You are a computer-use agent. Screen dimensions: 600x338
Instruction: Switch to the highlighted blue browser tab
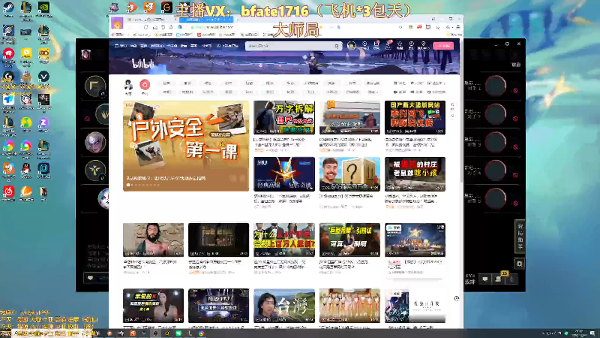click(205, 20)
